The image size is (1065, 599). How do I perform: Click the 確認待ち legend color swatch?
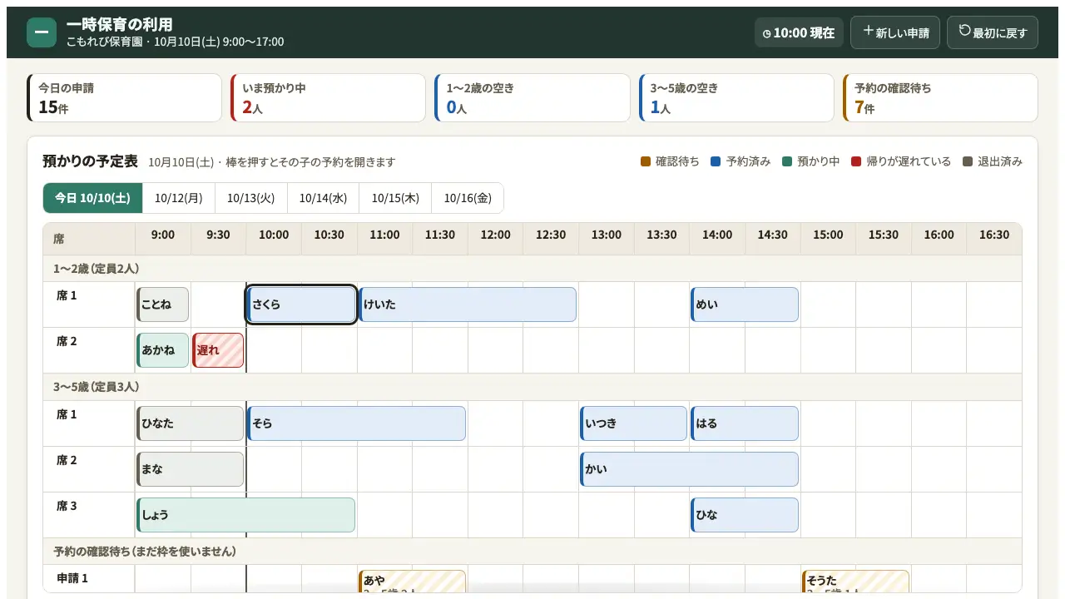pos(646,161)
